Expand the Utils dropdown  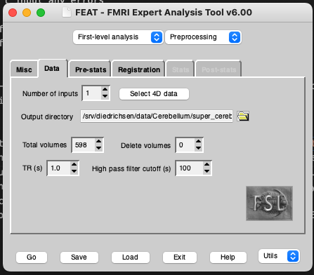click(279, 256)
